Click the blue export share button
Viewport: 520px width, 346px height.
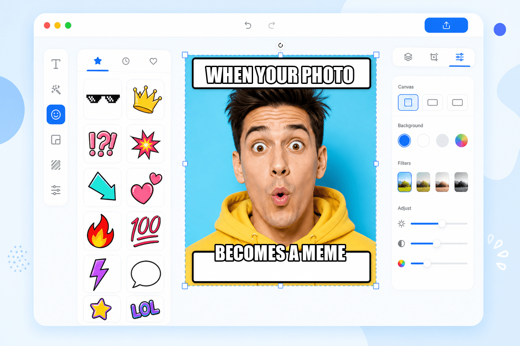tap(446, 25)
